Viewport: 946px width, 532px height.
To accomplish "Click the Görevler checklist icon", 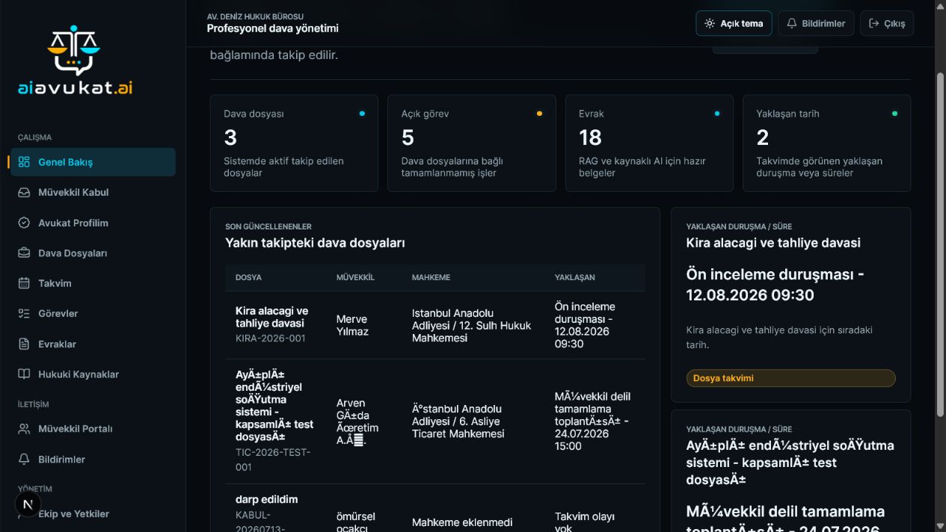I will coord(24,314).
